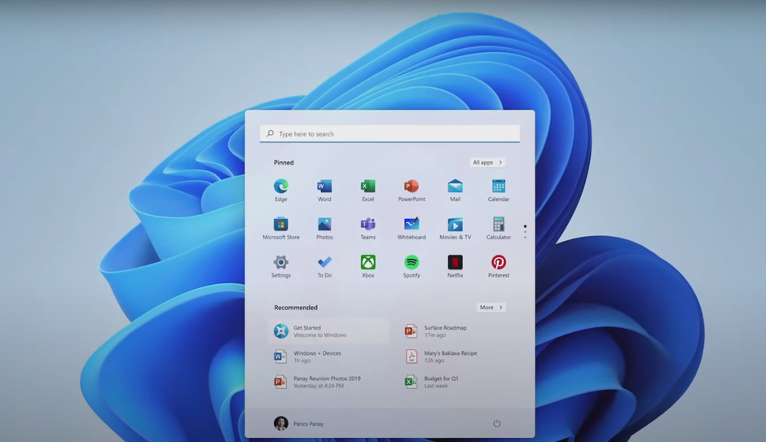Click the 'Recommended' section heading
The image size is (766, 442).
point(296,308)
